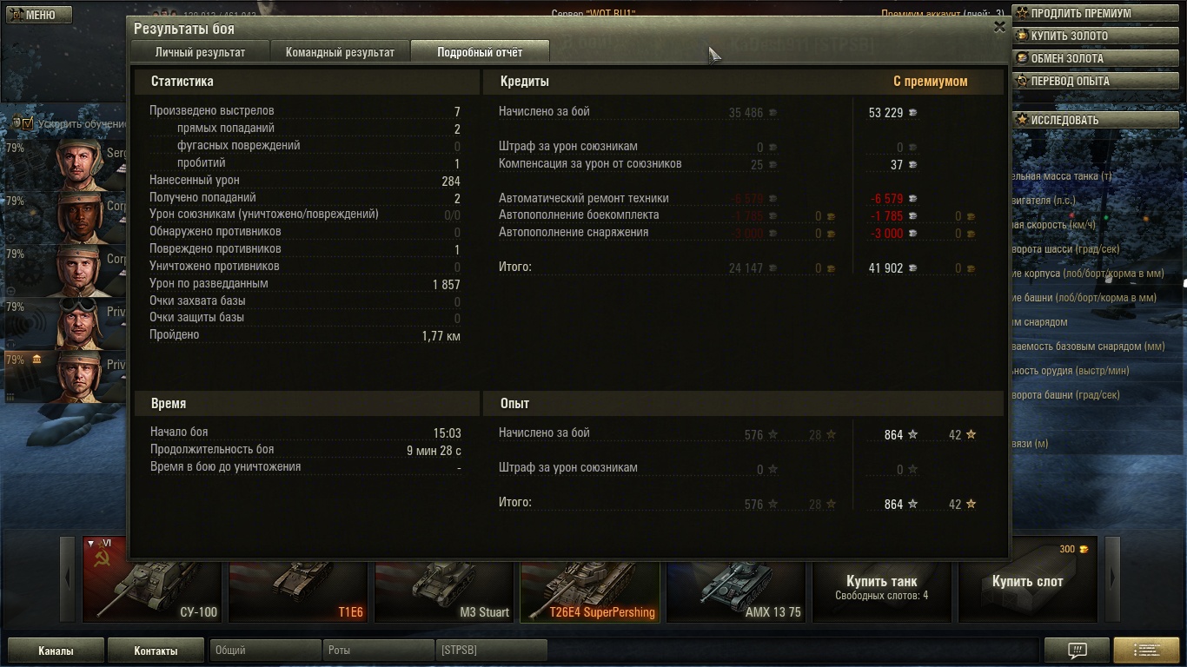1187x667 pixels.
Task: Open the chat message icon button
Action: tap(1077, 650)
